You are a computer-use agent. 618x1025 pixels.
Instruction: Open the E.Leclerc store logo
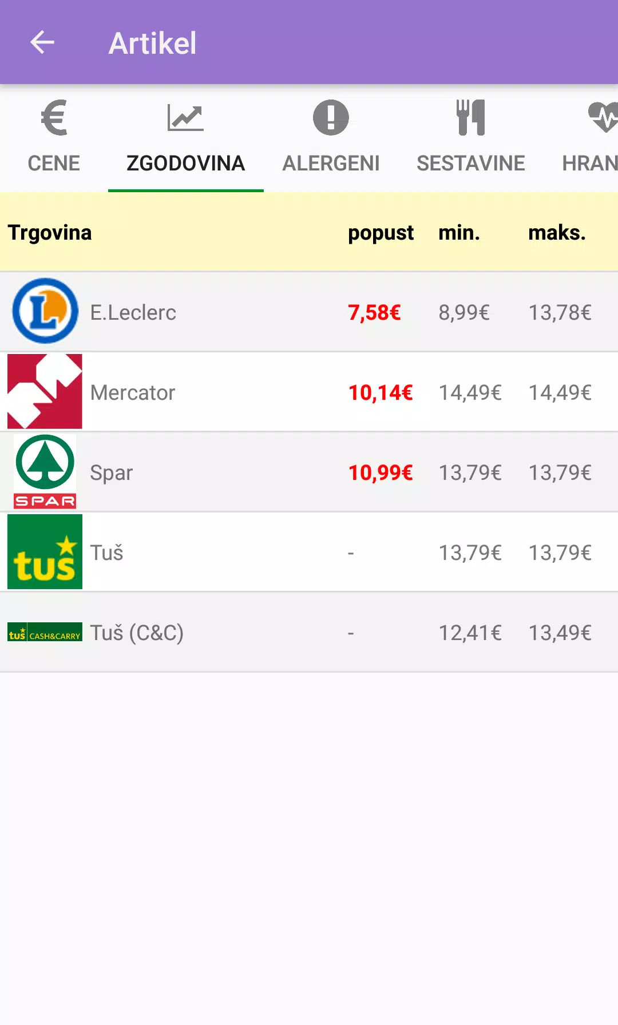click(45, 311)
